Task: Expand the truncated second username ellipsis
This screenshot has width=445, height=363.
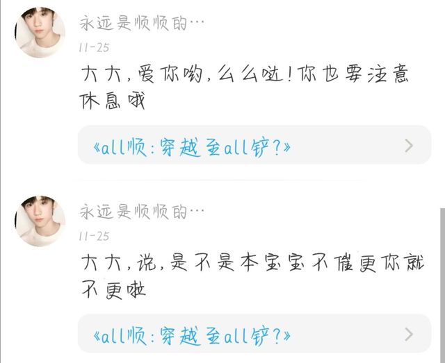Action: pos(197,212)
